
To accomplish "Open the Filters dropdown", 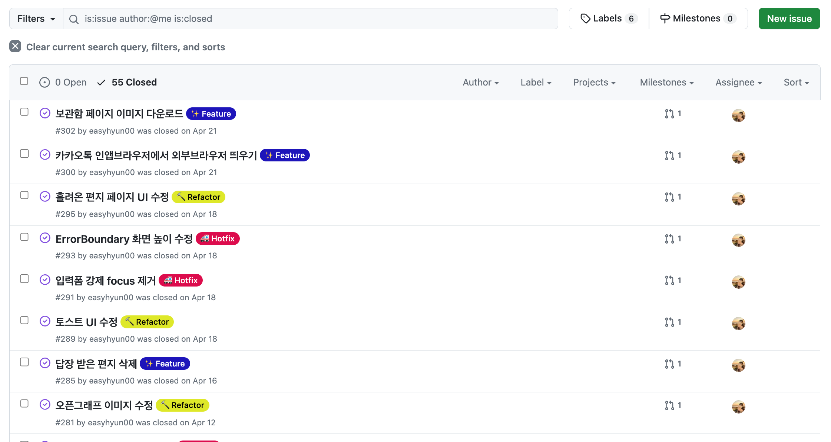I will point(36,19).
